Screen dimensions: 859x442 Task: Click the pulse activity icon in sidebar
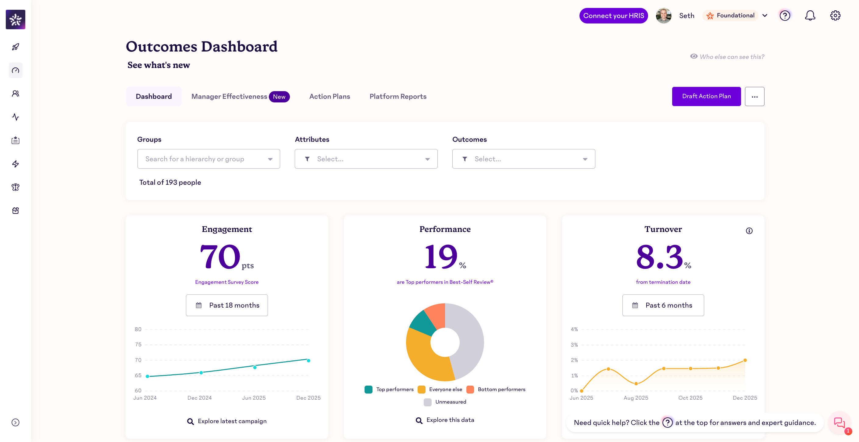pos(15,117)
